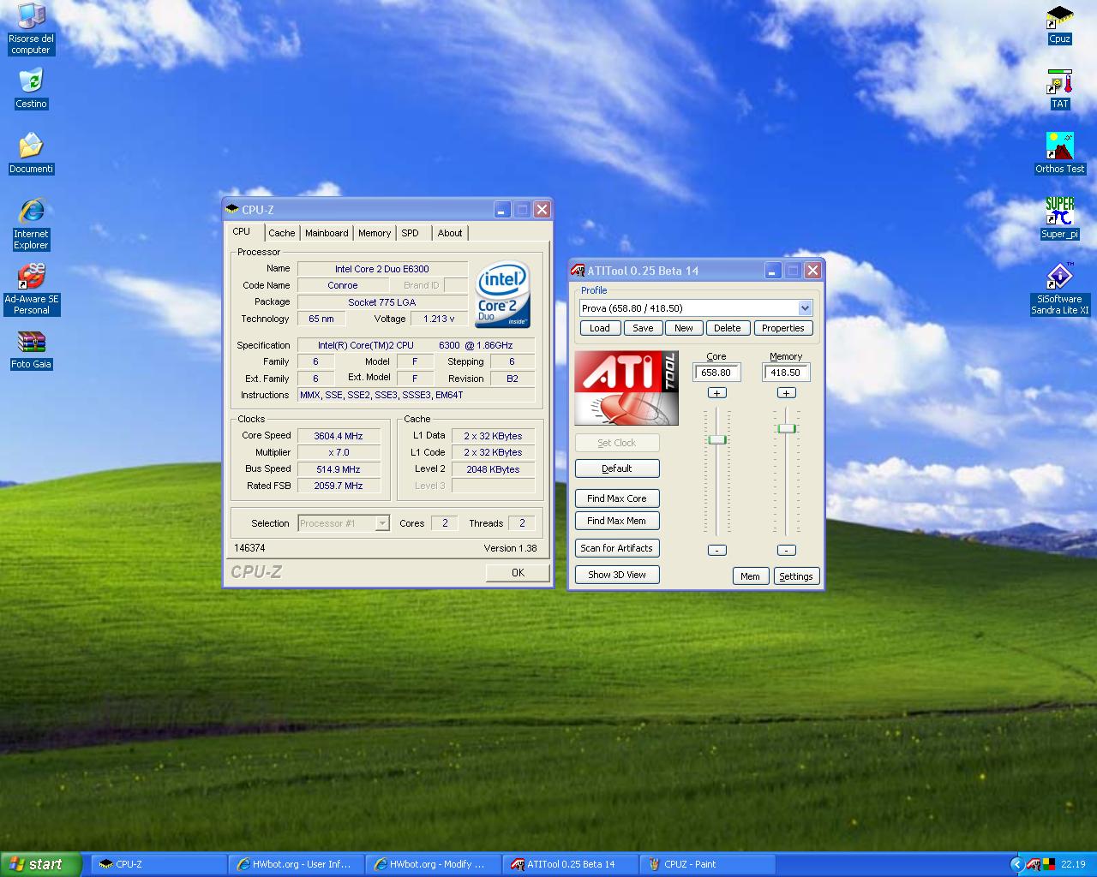Click the New profile button
This screenshot has width=1097, height=877.
[684, 328]
